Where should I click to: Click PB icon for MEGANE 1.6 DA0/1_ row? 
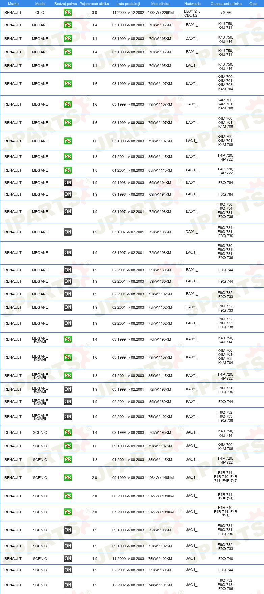pyautogui.click(x=68, y=104)
